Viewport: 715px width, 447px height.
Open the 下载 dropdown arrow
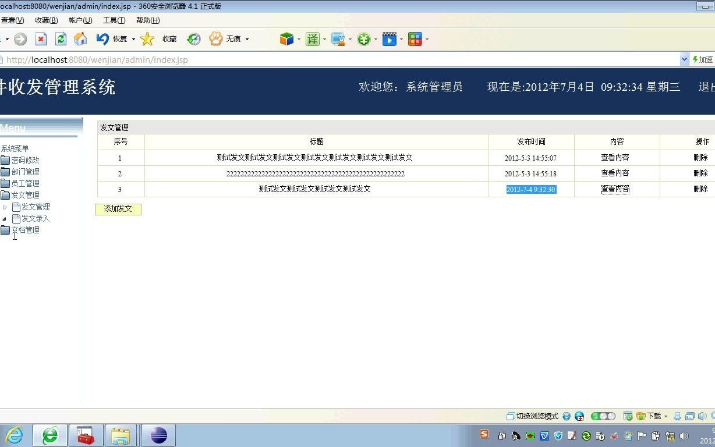coord(666,416)
